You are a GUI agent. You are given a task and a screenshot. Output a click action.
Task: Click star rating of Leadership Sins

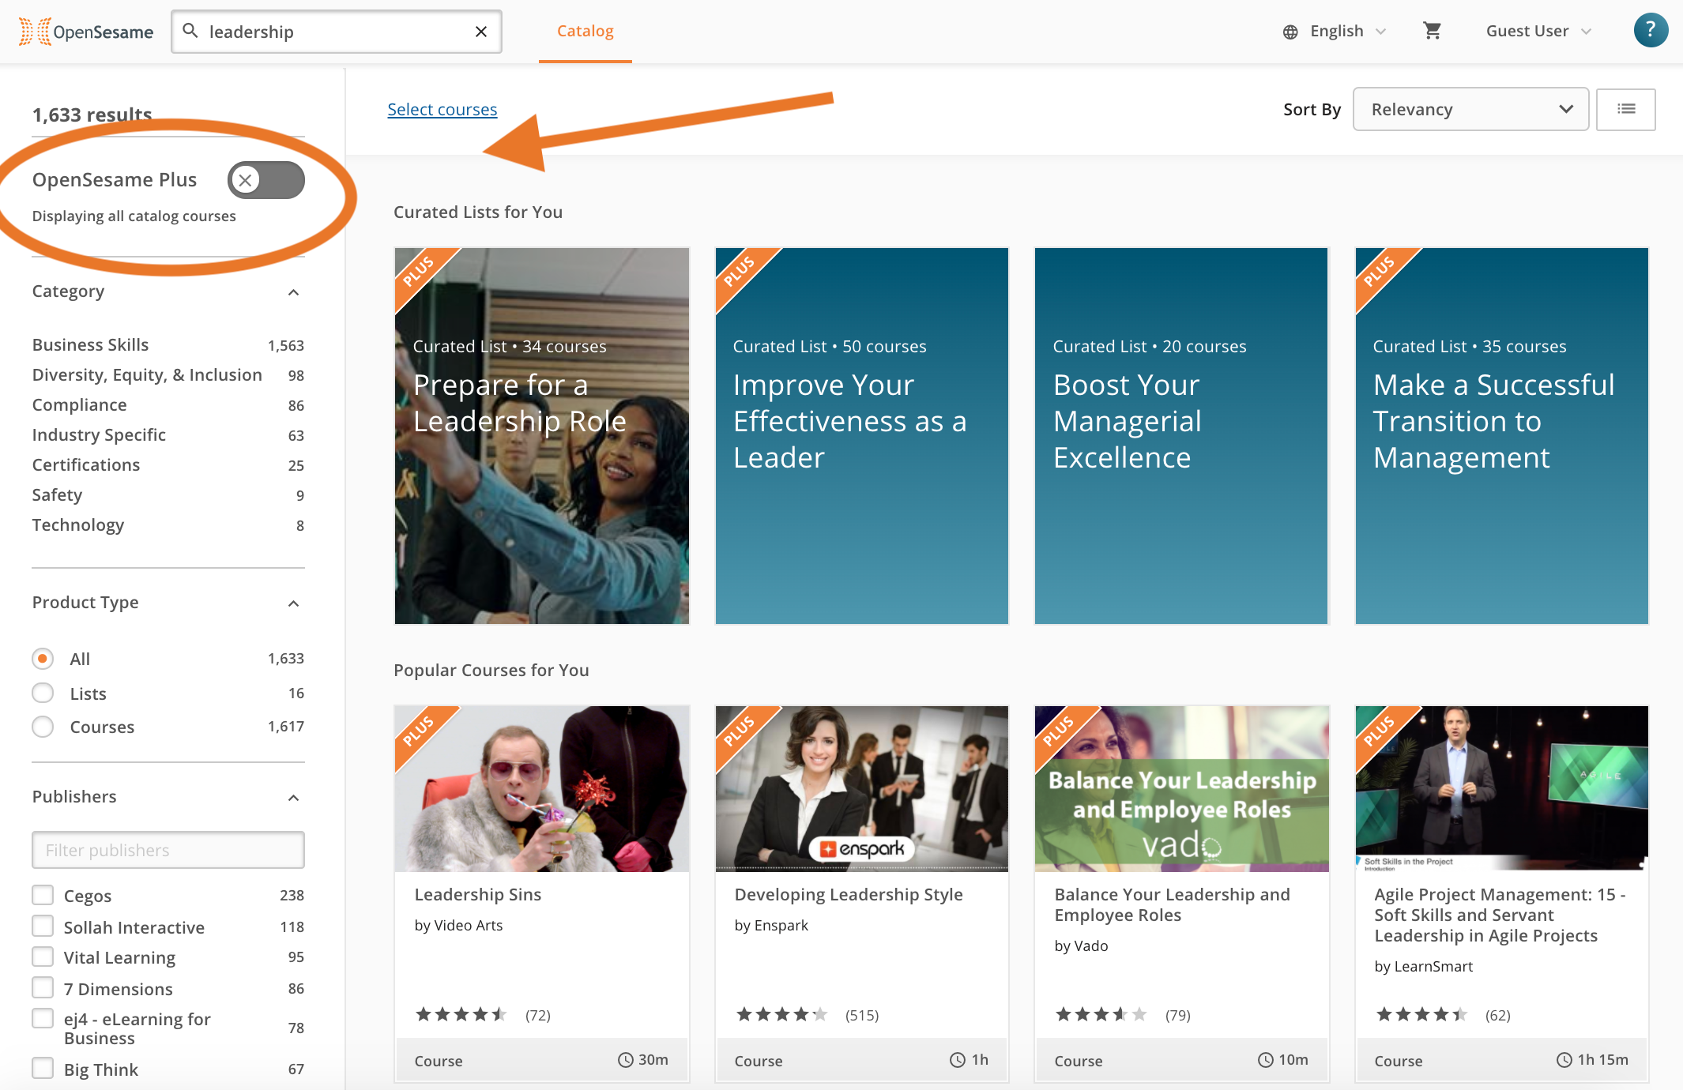pos(461,1014)
